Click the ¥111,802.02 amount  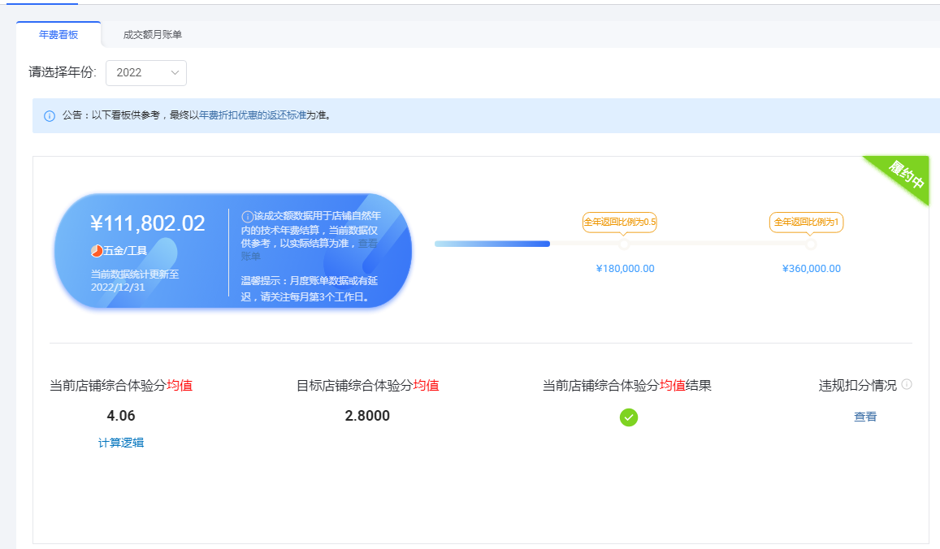tap(148, 223)
